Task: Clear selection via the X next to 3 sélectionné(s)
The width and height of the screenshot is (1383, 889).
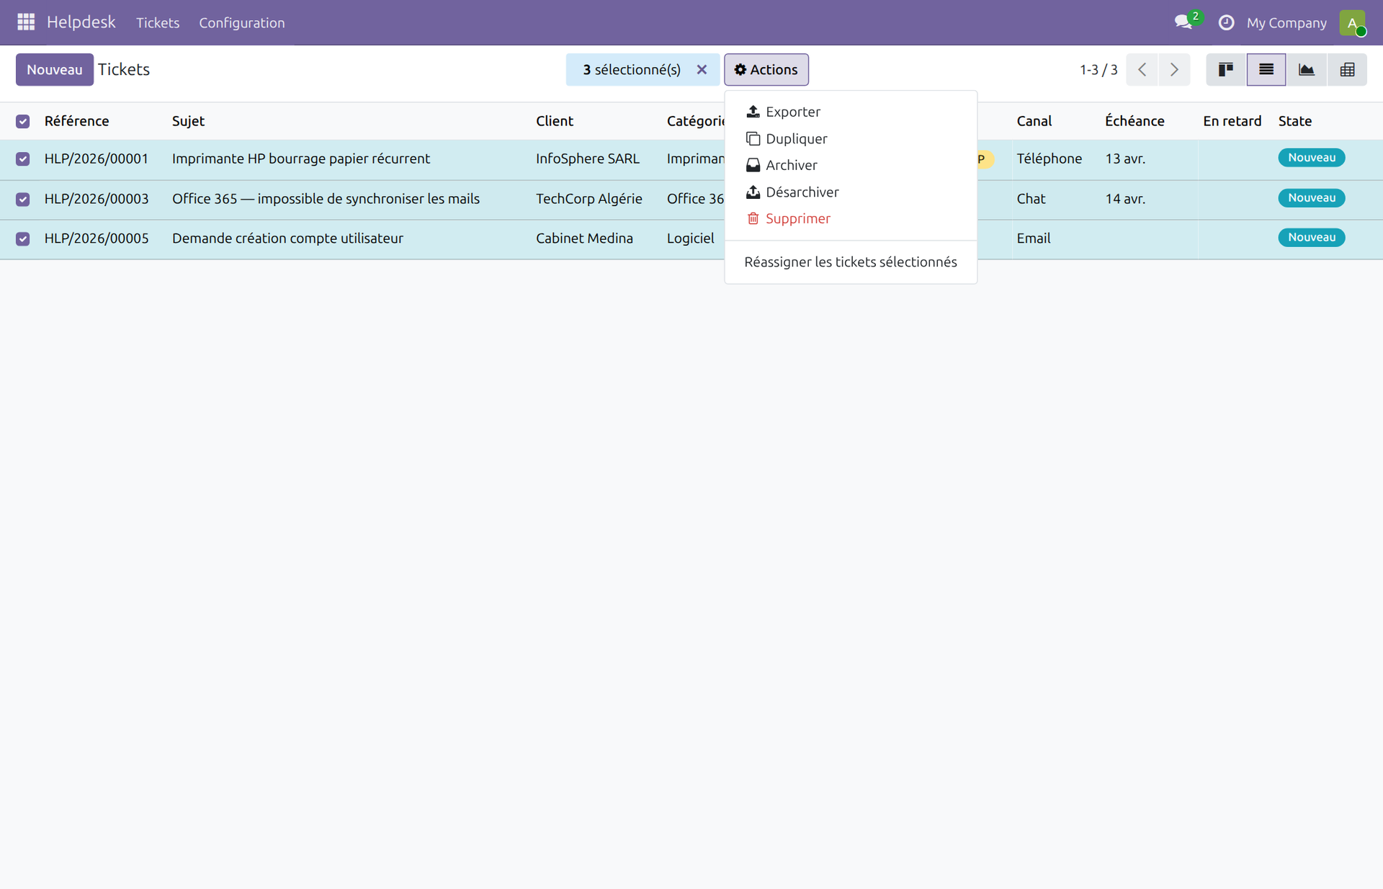Action: point(702,69)
